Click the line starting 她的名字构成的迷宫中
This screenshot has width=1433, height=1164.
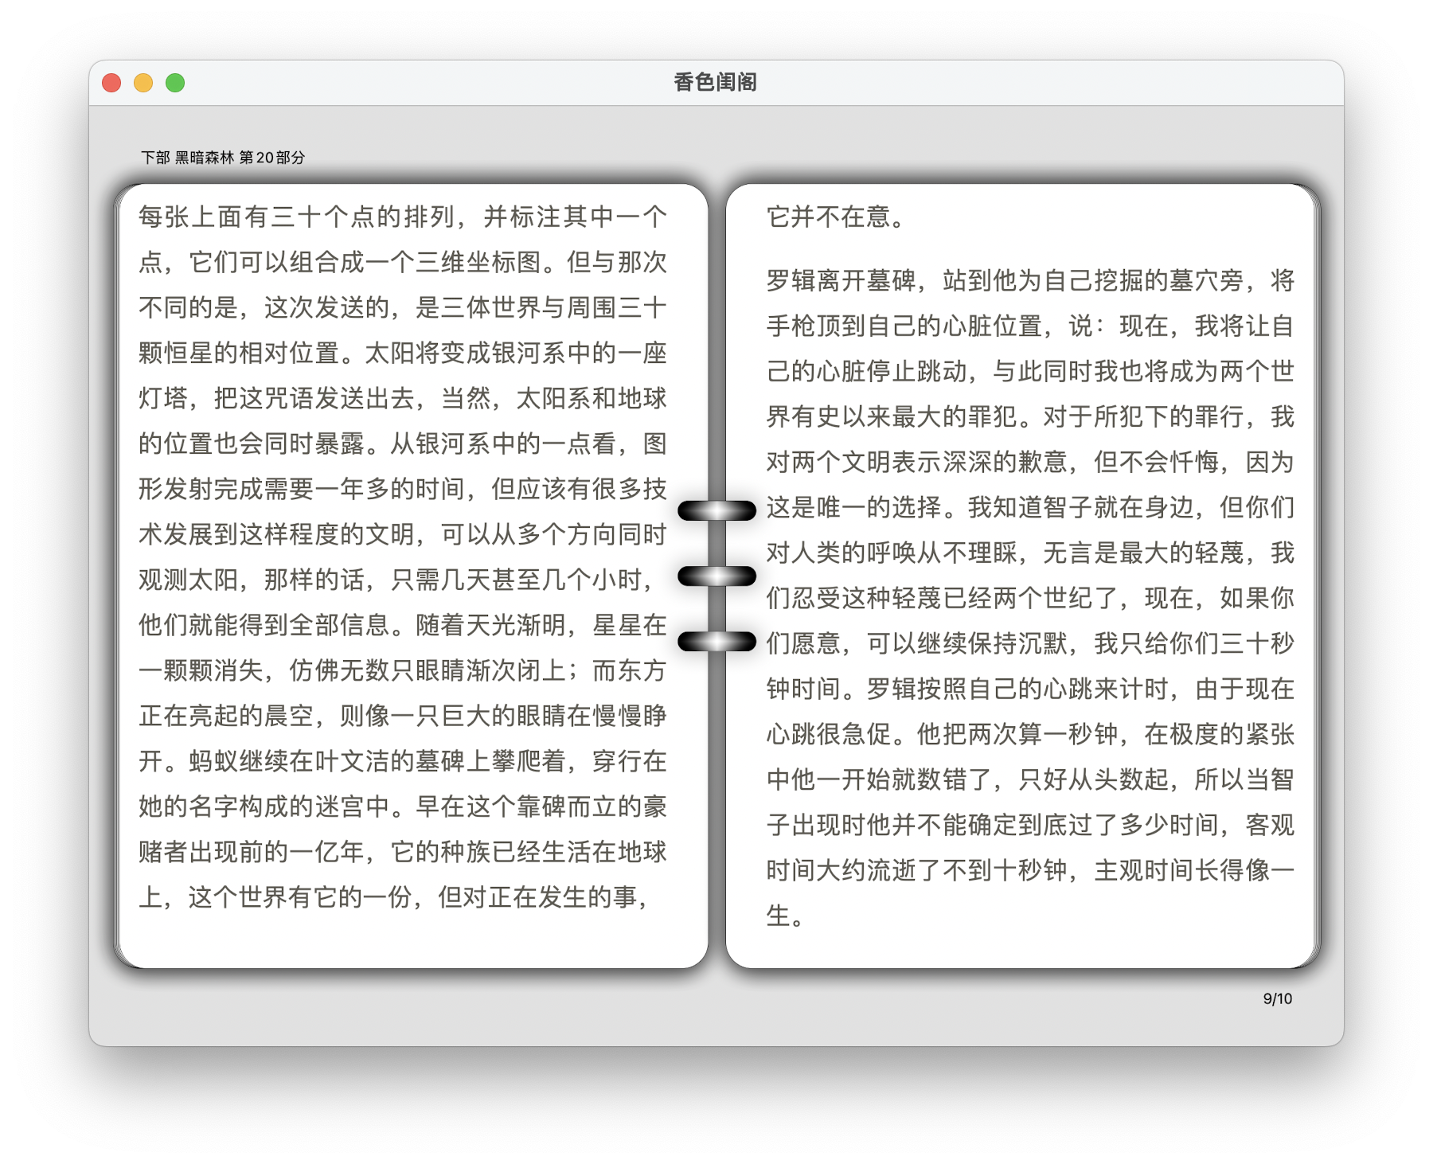pos(402,807)
